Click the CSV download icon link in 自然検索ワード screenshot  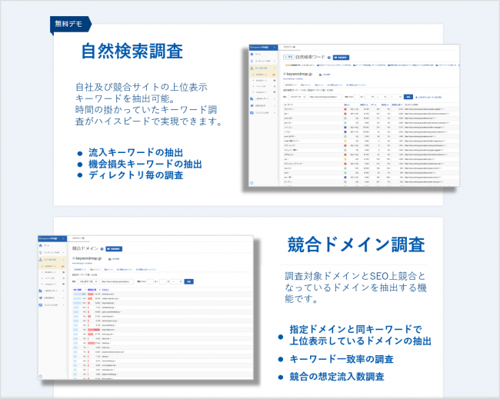tap(428, 97)
